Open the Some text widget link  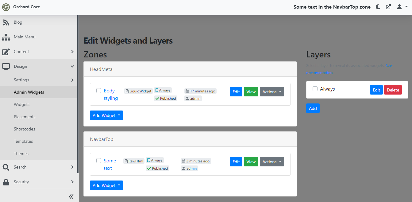[x=110, y=165]
